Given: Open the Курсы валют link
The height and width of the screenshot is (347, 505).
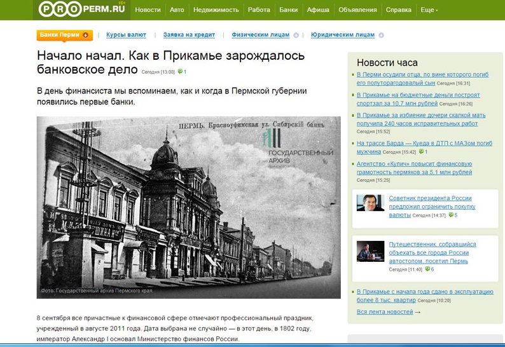Looking at the screenshot, I should pos(126,35).
